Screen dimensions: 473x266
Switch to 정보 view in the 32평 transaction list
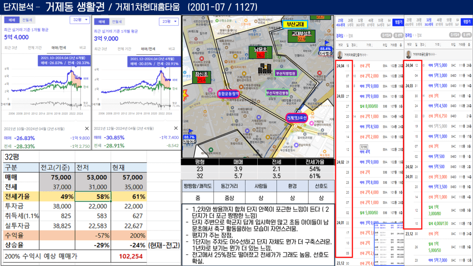coord(419,35)
